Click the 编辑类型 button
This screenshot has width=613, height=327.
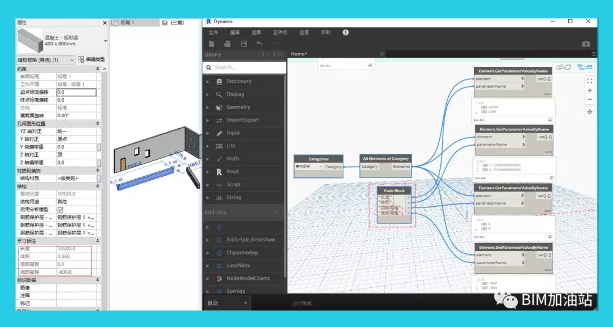pyautogui.click(x=91, y=60)
